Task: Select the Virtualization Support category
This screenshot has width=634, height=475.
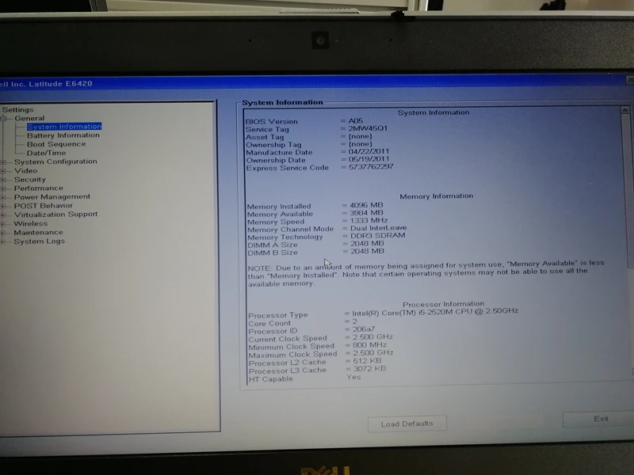Action: coord(55,215)
